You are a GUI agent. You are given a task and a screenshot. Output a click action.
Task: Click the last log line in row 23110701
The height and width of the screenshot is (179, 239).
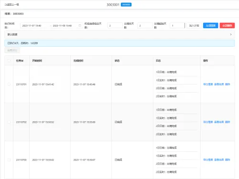[166, 96]
